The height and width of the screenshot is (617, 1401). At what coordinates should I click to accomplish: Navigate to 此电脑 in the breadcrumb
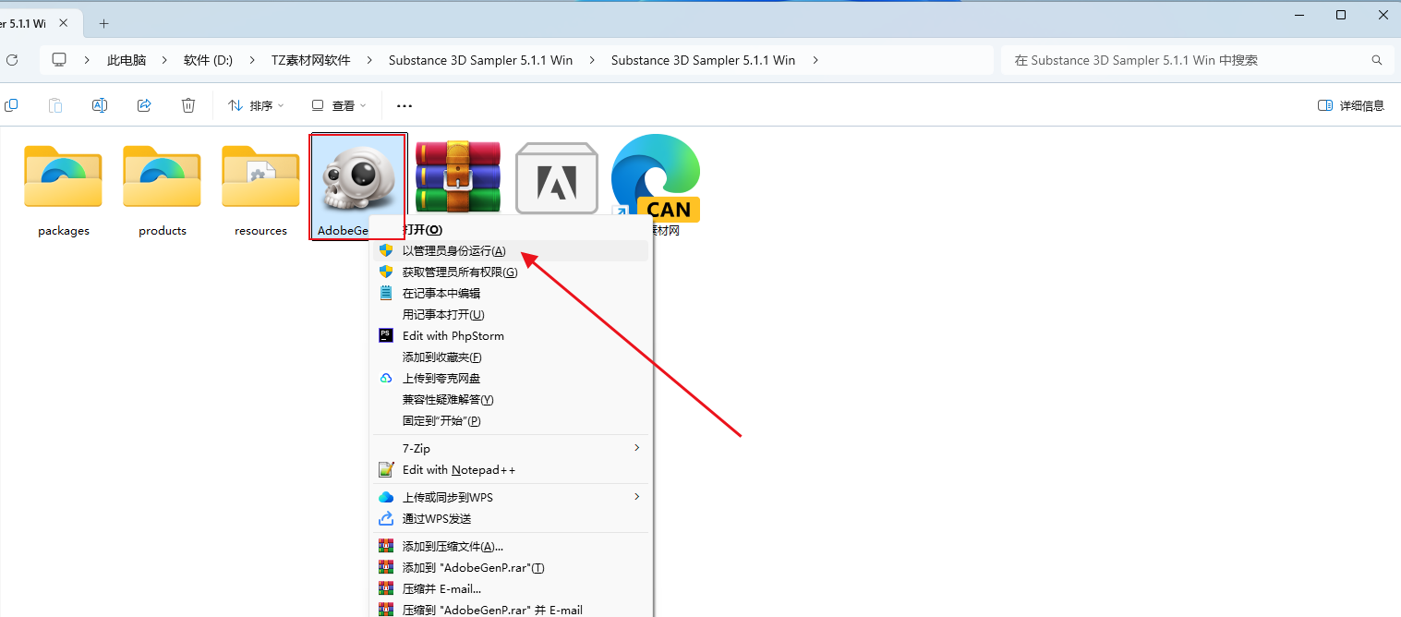point(127,60)
